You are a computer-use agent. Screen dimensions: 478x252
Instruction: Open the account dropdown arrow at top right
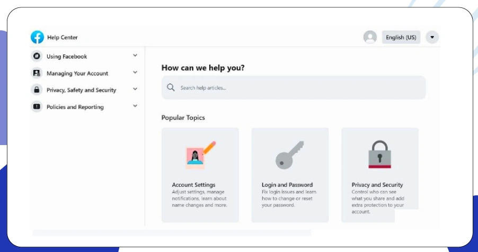[x=432, y=37]
